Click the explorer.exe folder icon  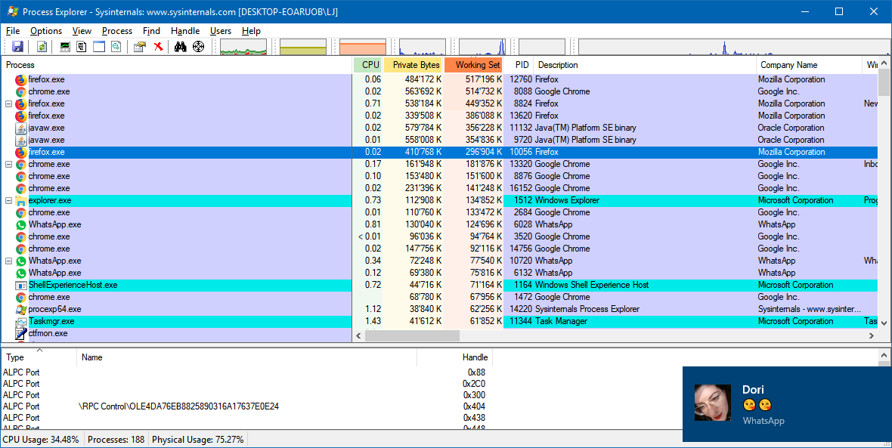21,201
